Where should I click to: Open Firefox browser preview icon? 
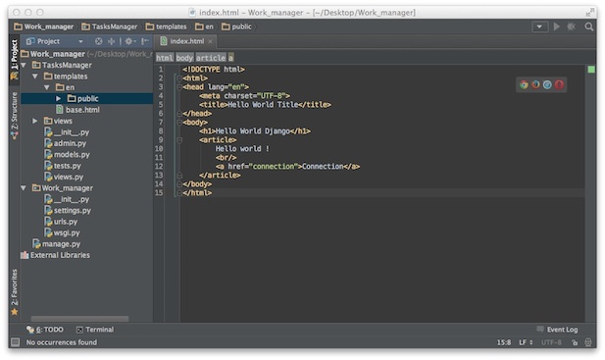(x=535, y=84)
